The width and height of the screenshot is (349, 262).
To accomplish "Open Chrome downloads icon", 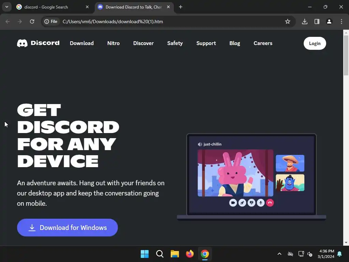I will pos(304,21).
